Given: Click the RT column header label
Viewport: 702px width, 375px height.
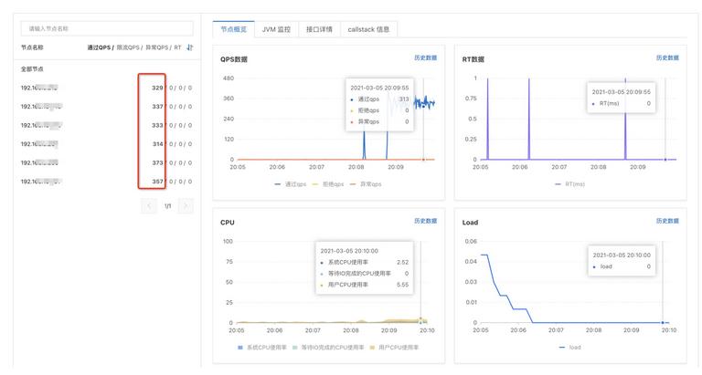Looking at the screenshot, I should (x=177, y=47).
